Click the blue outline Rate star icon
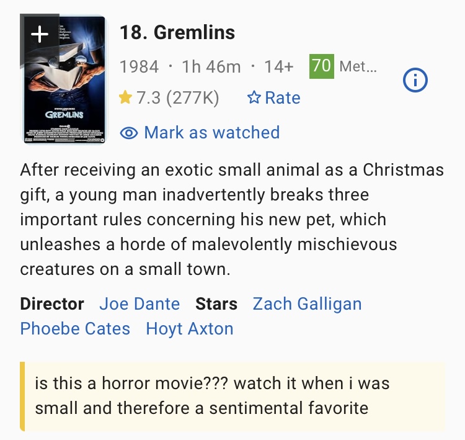 pyautogui.click(x=254, y=97)
